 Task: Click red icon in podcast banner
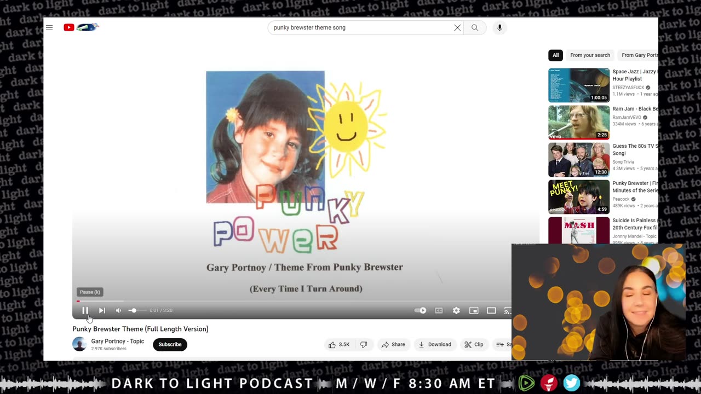coord(549,383)
